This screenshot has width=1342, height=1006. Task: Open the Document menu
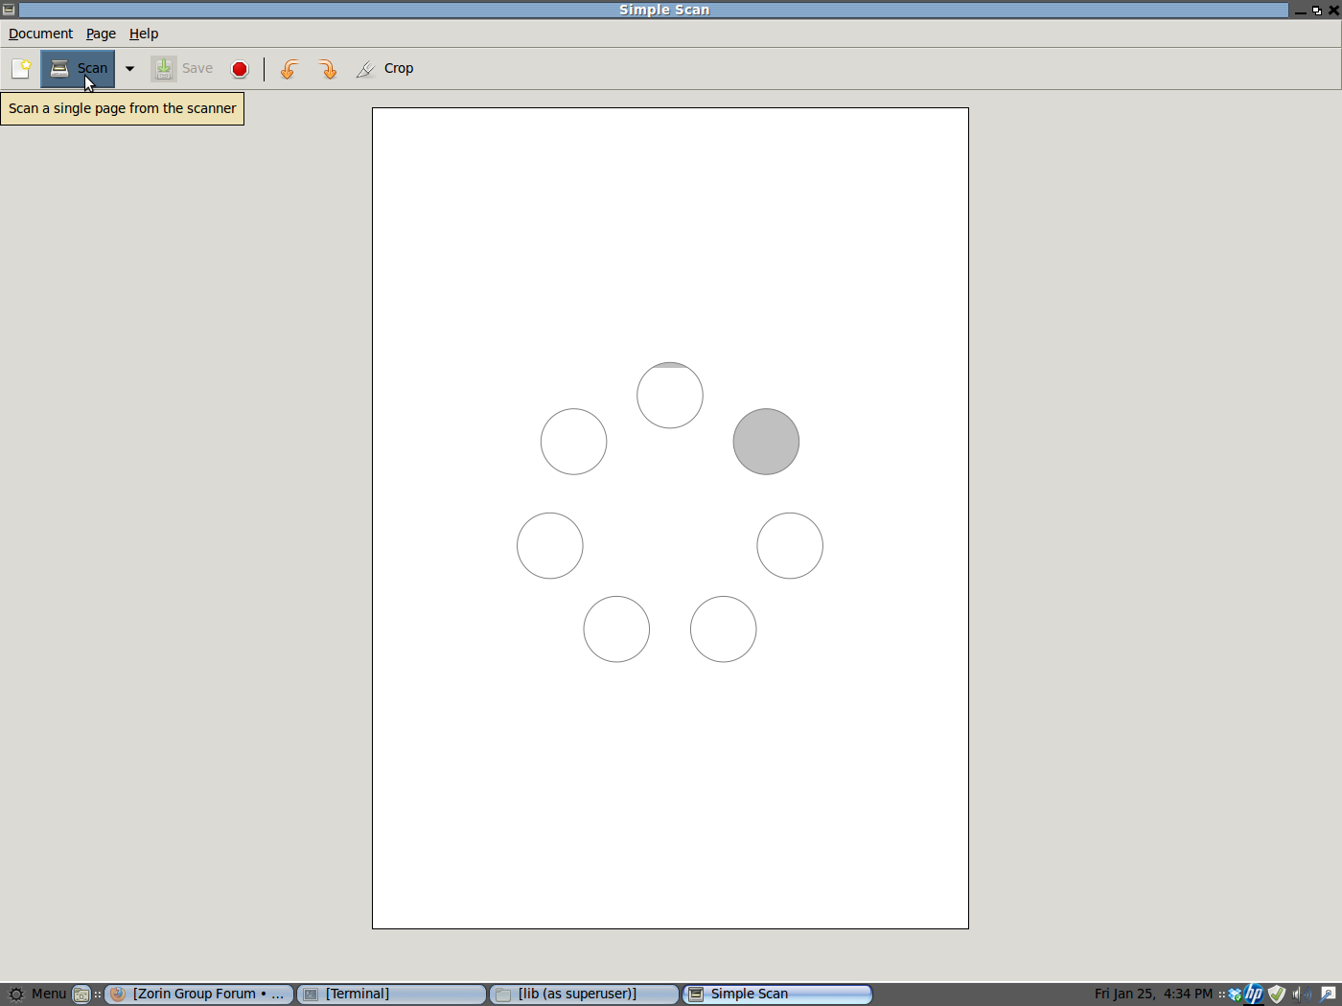tap(40, 34)
